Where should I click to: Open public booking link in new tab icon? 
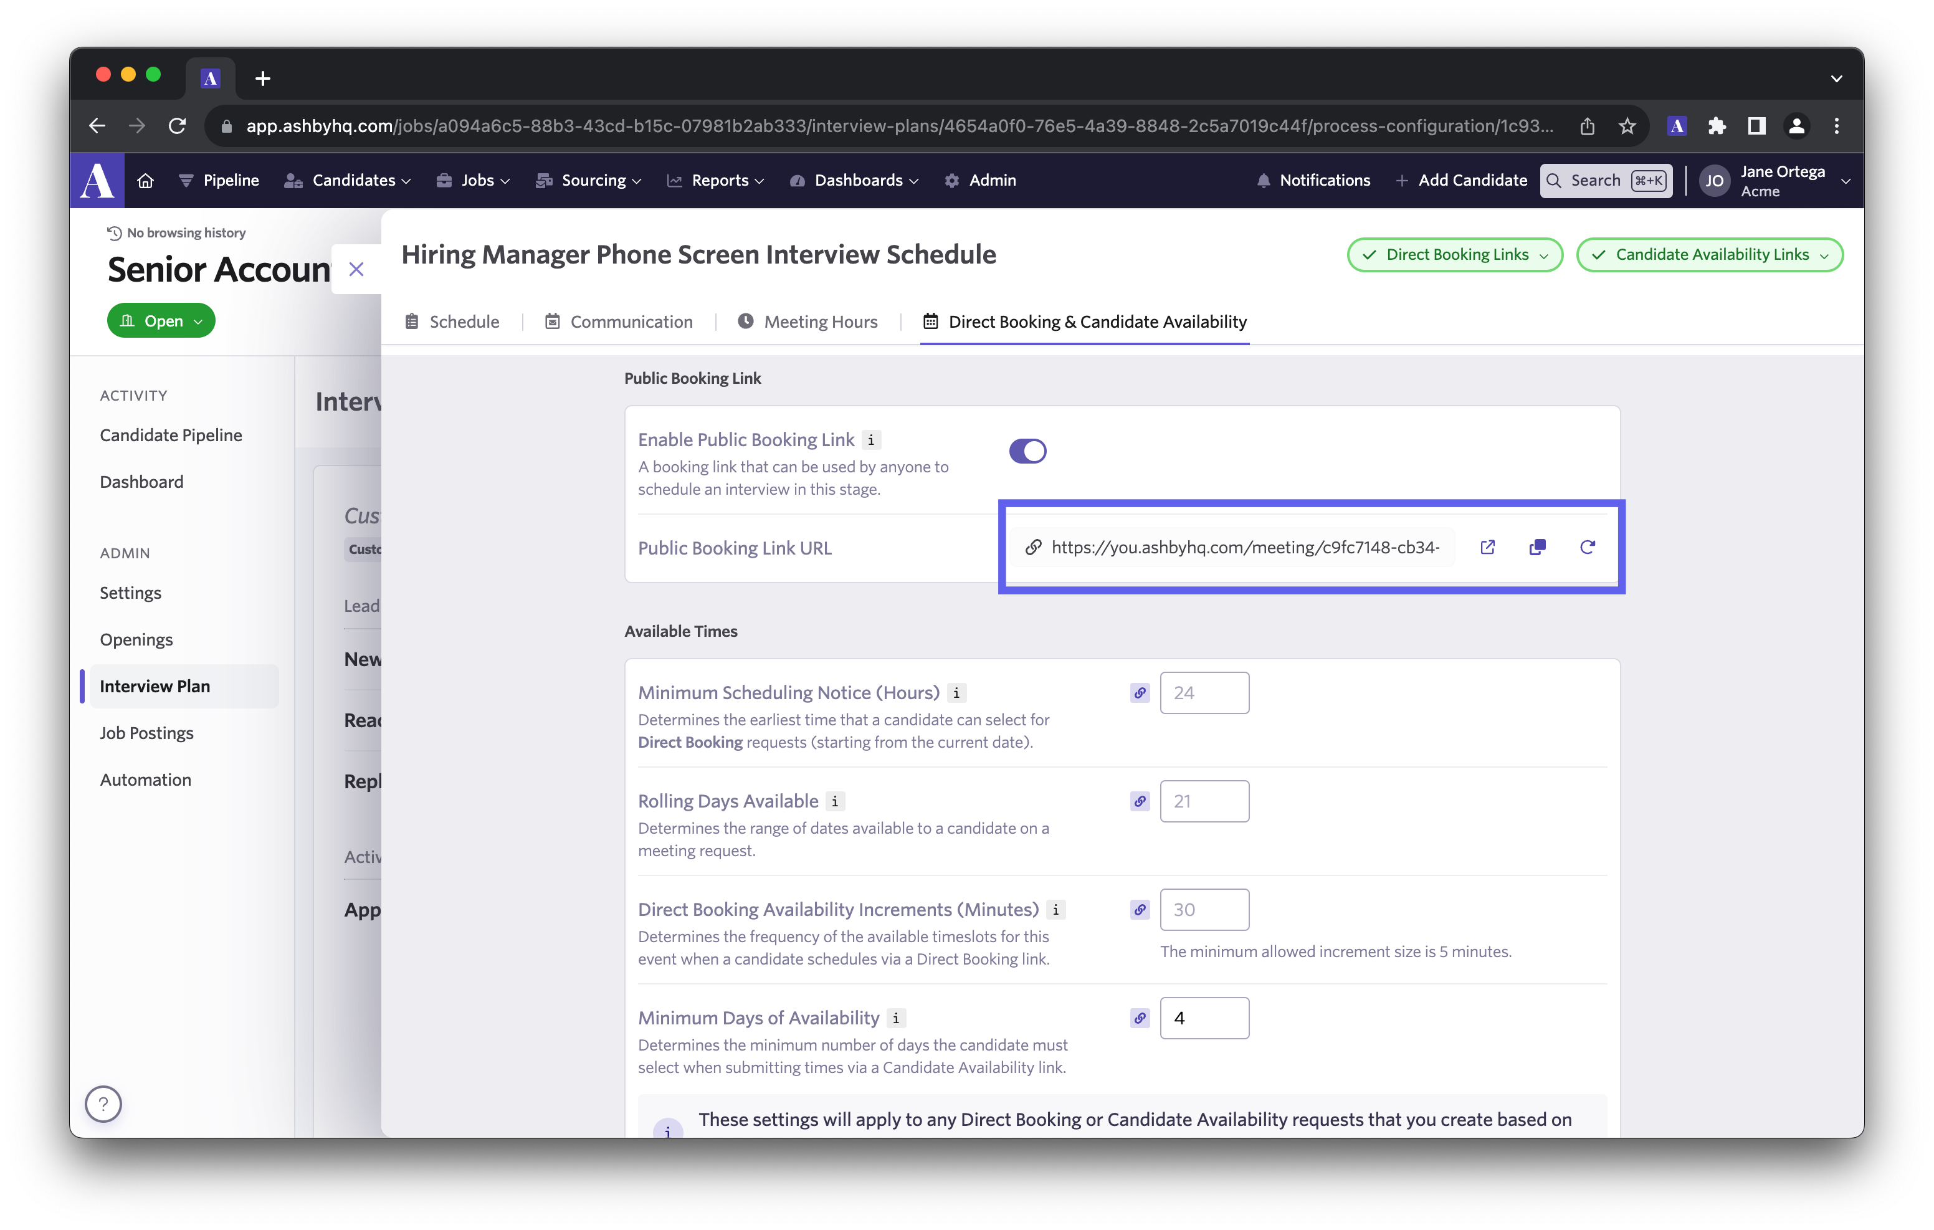1487,547
